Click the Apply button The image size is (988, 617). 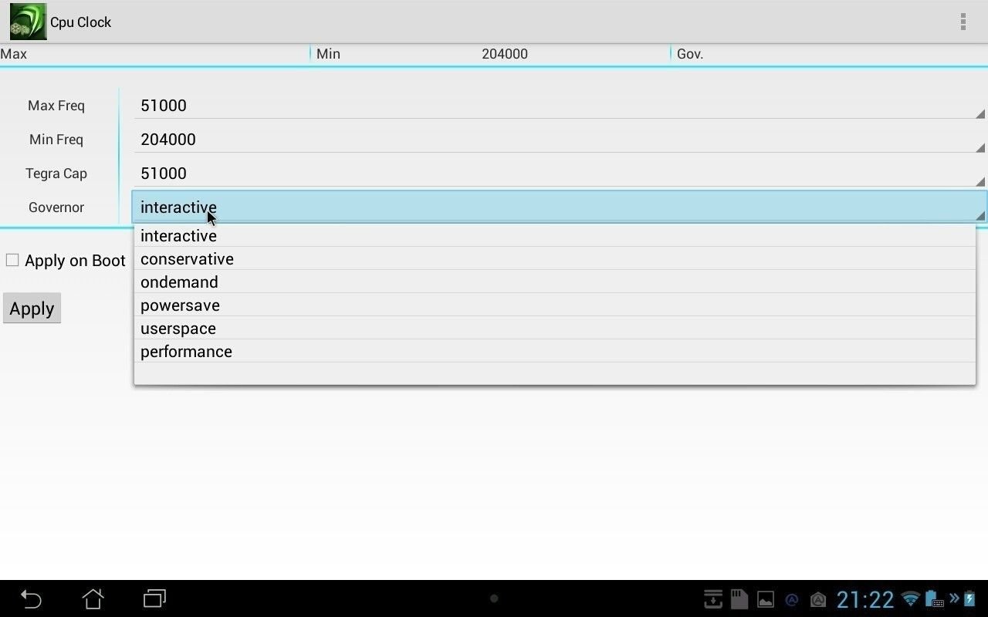point(32,308)
